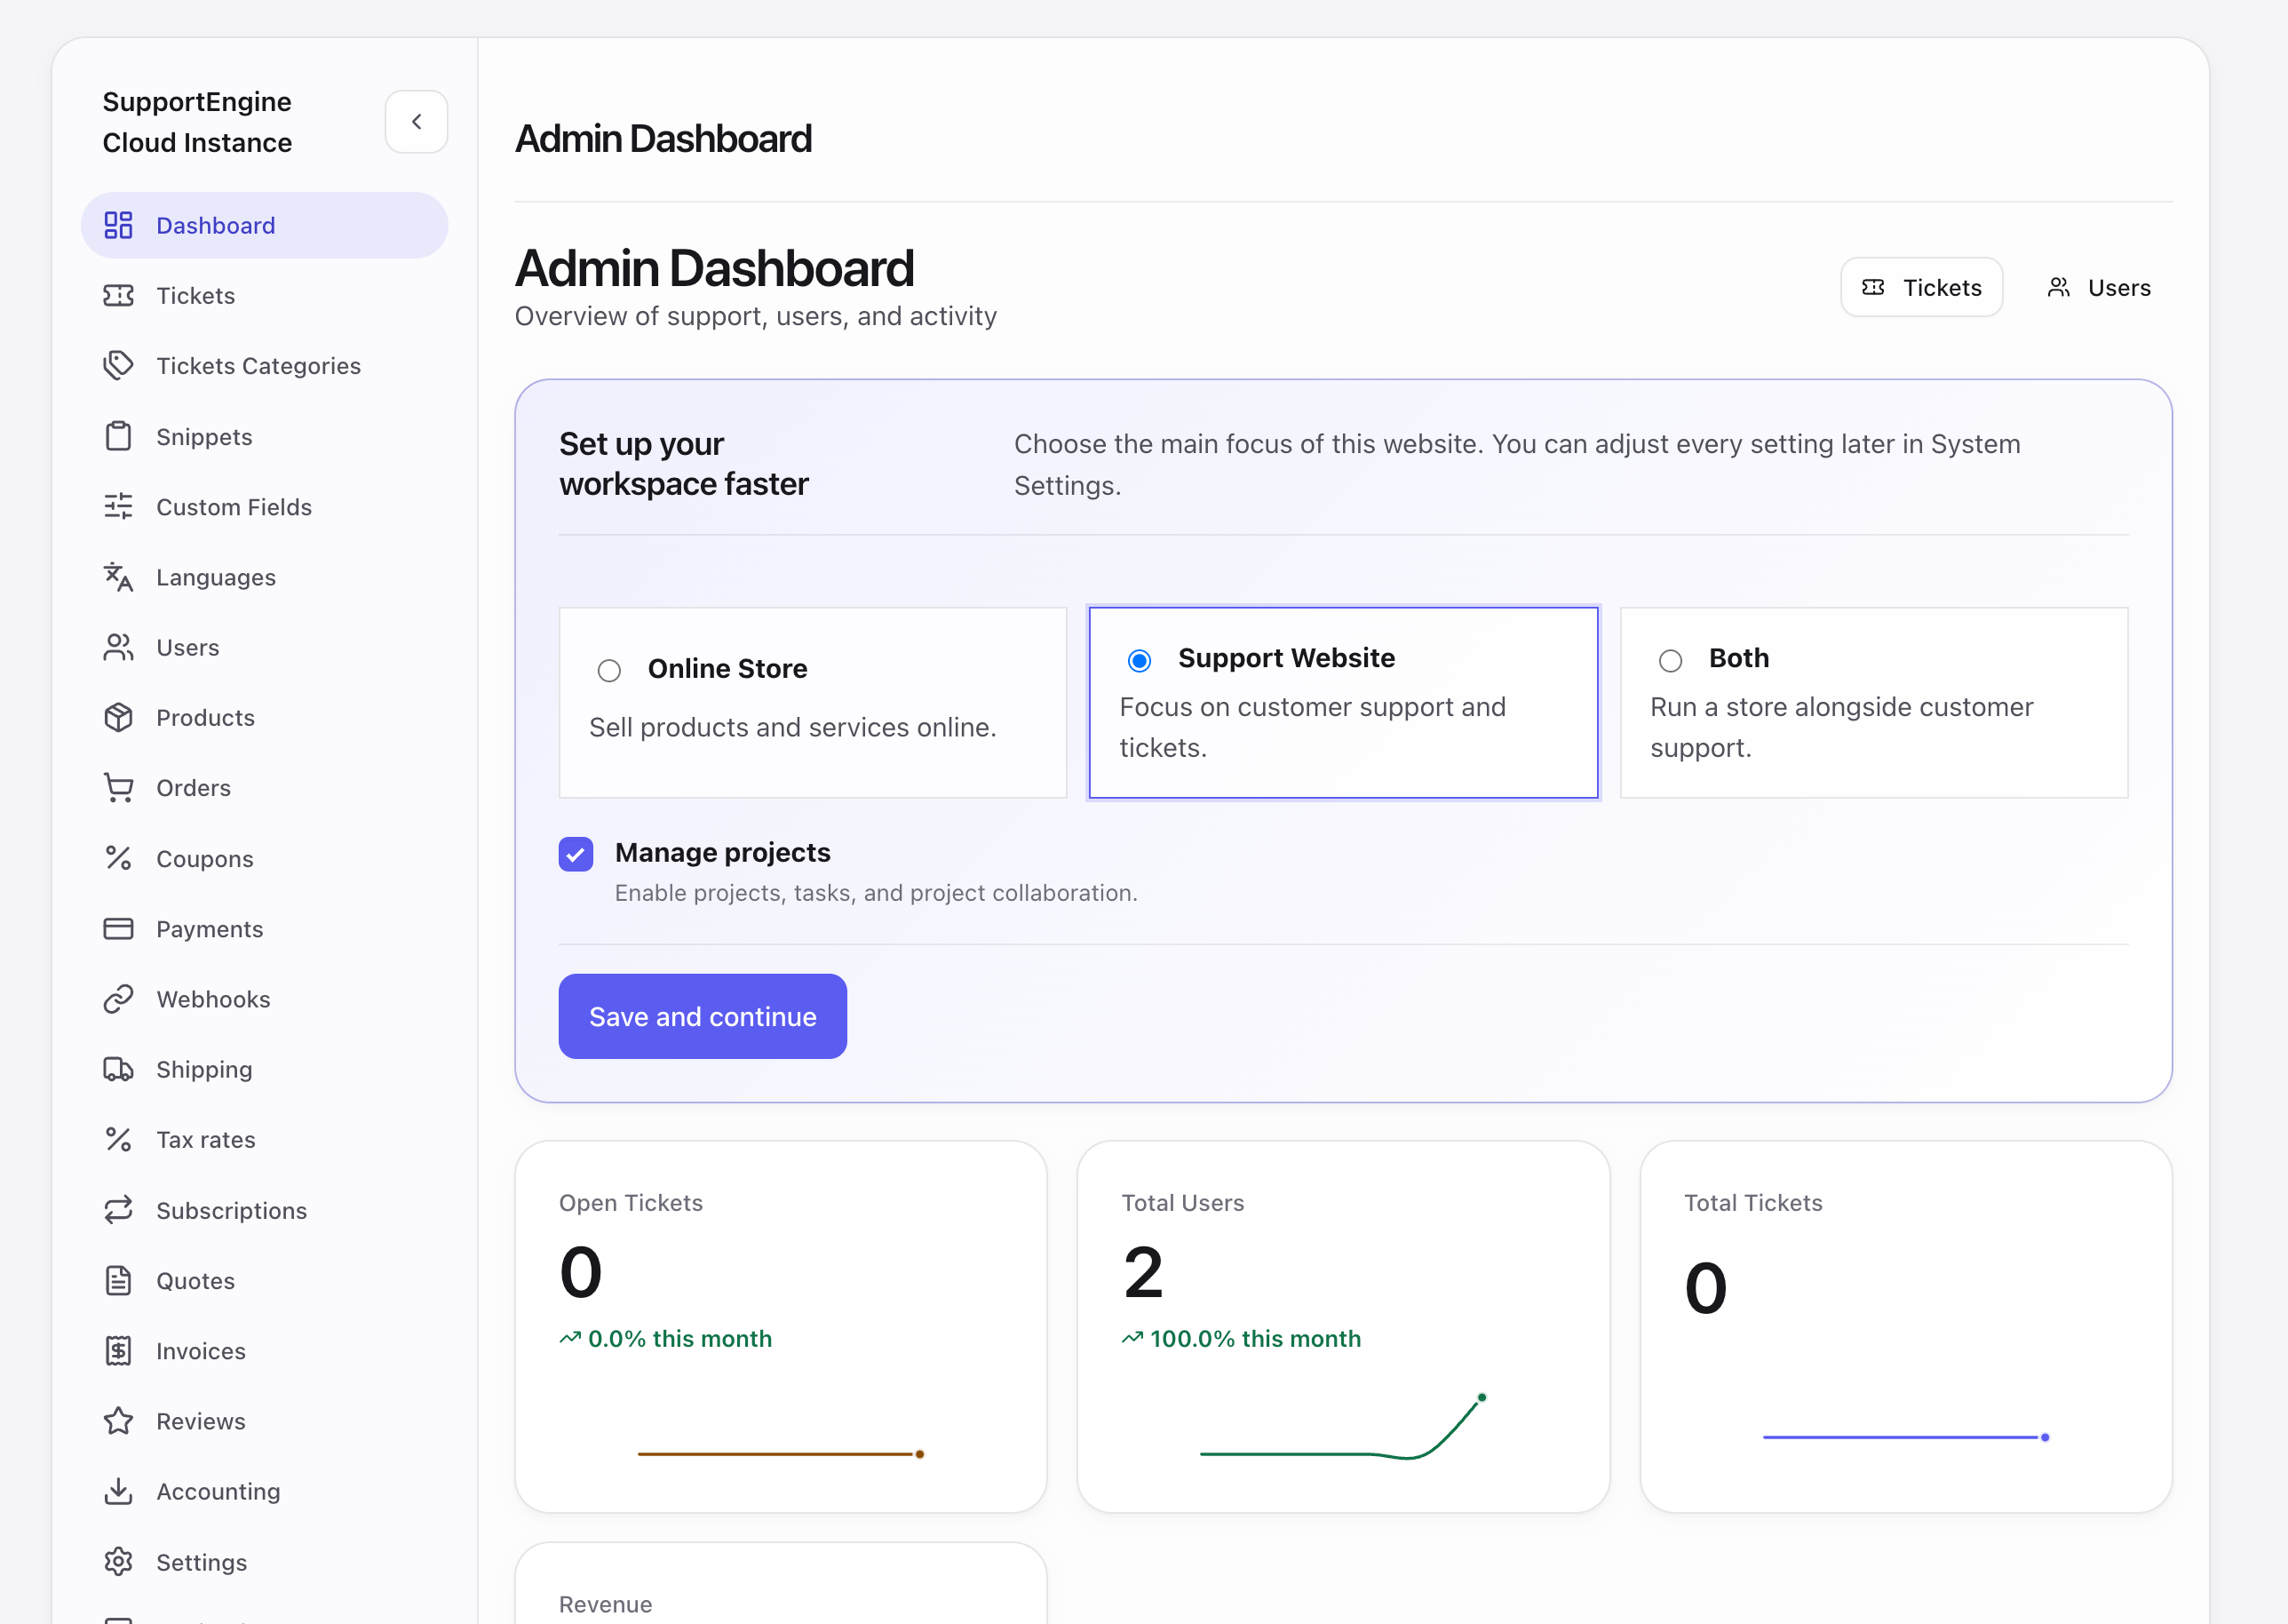
Task: Click the Tickets Categories tag icon
Action: pos(118,365)
